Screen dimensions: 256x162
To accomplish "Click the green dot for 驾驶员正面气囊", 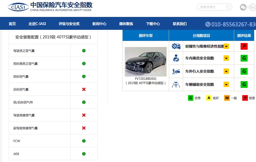I will [x=84, y=51].
